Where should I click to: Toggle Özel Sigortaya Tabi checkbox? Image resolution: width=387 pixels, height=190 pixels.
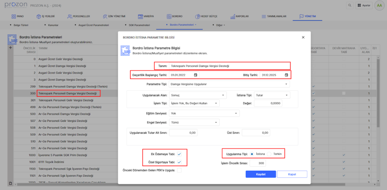click(179, 162)
